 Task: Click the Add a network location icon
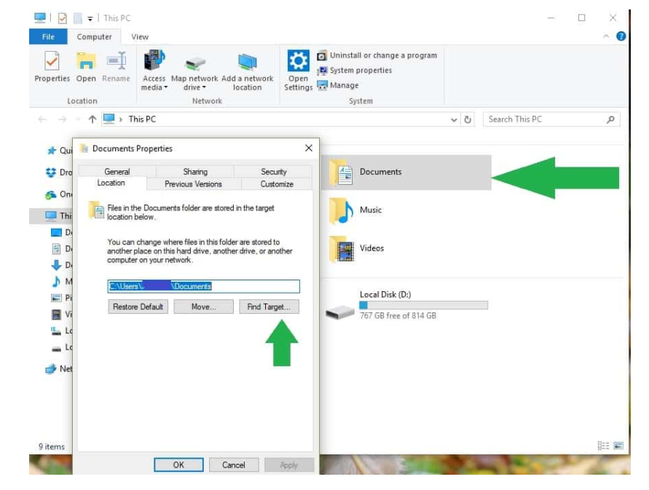tap(246, 69)
